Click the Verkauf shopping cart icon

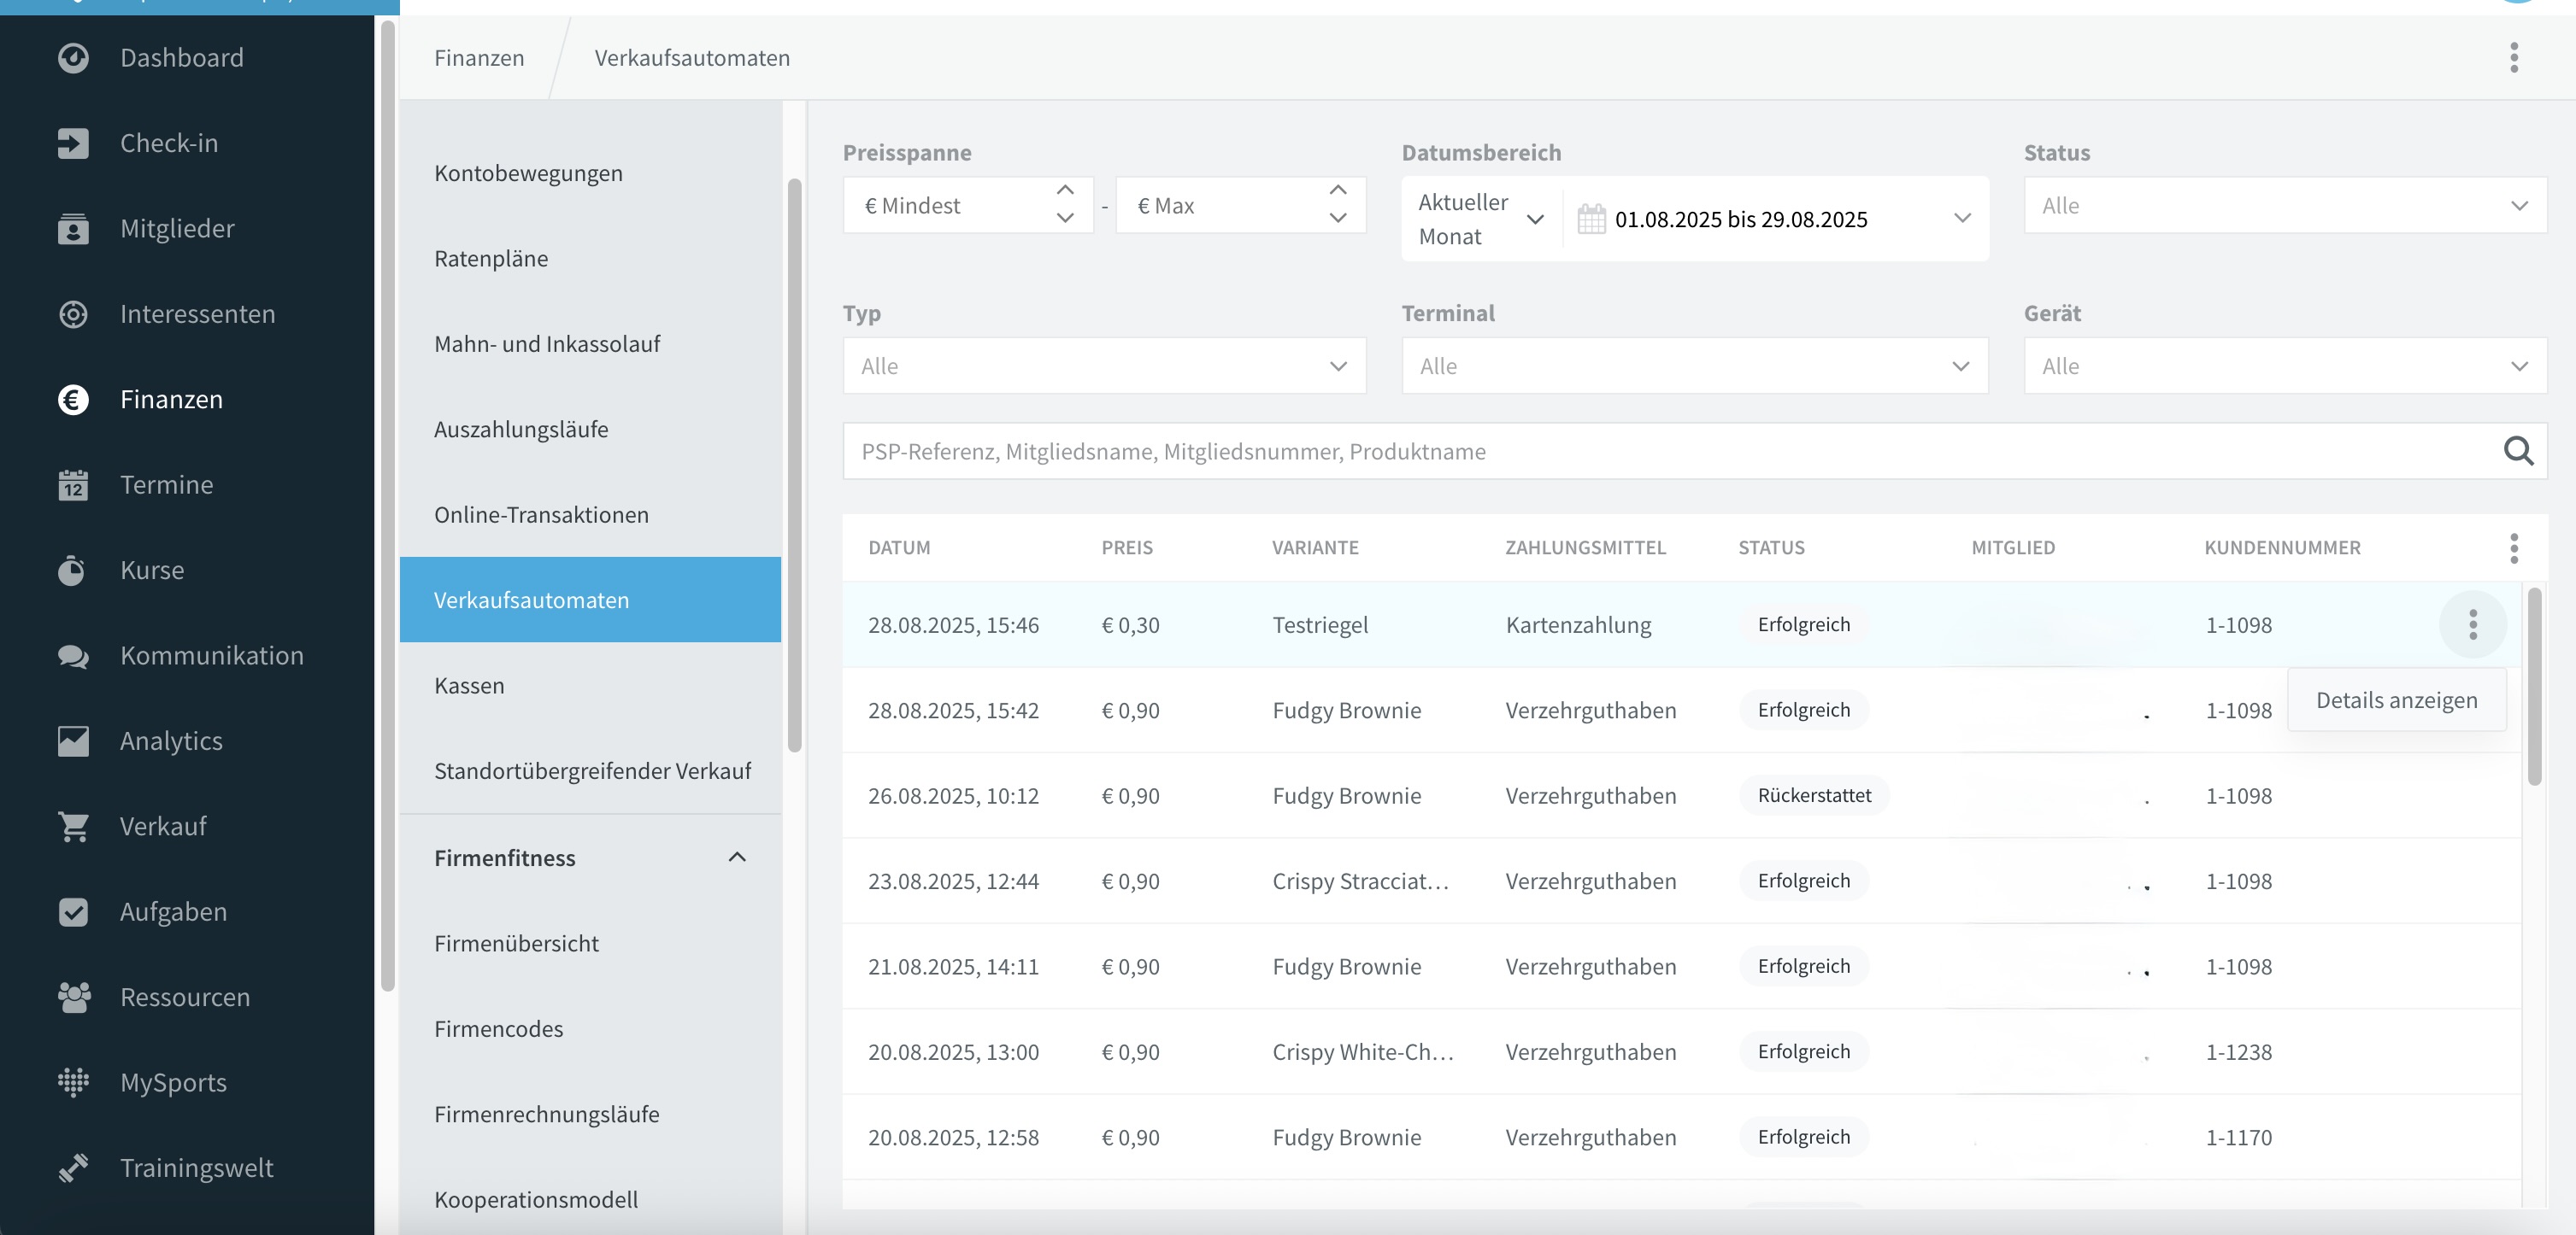click(x=73, y=827)
